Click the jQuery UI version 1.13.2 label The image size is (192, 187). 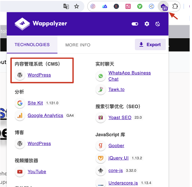(137, 158)
